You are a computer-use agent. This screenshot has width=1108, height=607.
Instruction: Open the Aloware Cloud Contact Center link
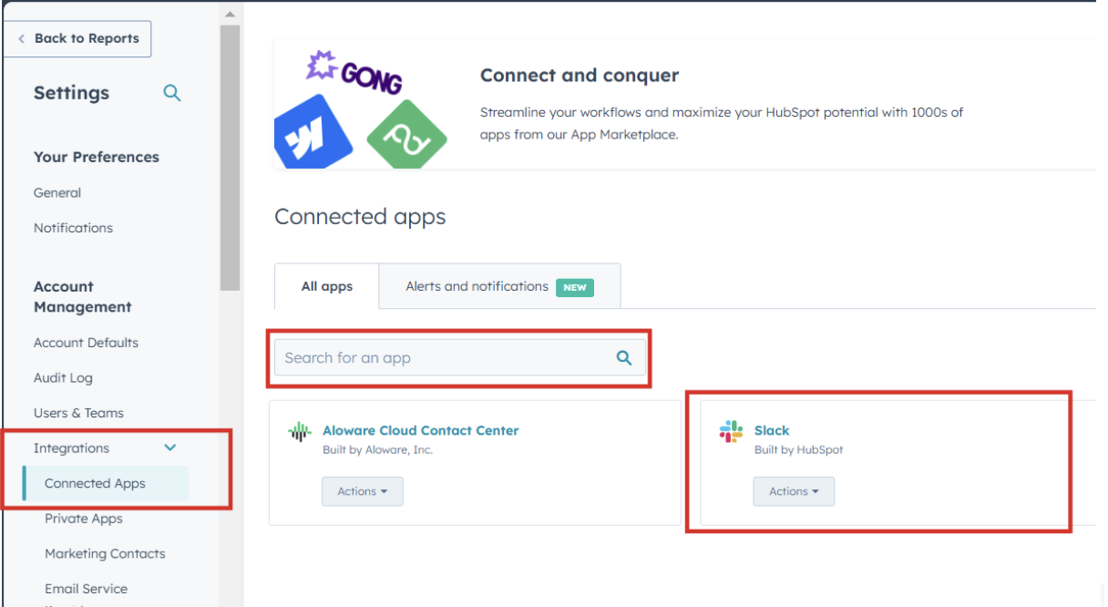pos(421,430)
